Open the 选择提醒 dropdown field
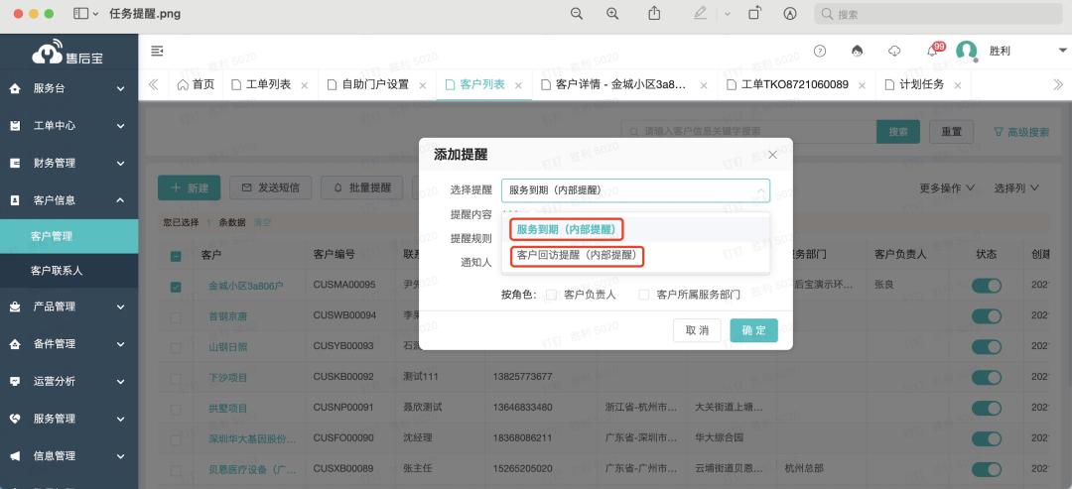 634,190
